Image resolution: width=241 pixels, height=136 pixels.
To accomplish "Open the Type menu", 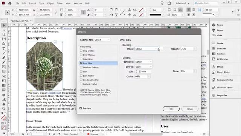I will [41, 3].
